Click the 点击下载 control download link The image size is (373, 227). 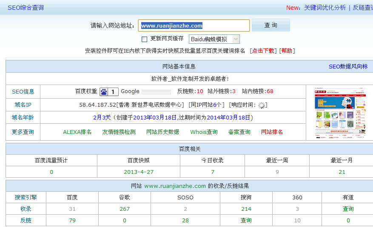tap(263, 51)
